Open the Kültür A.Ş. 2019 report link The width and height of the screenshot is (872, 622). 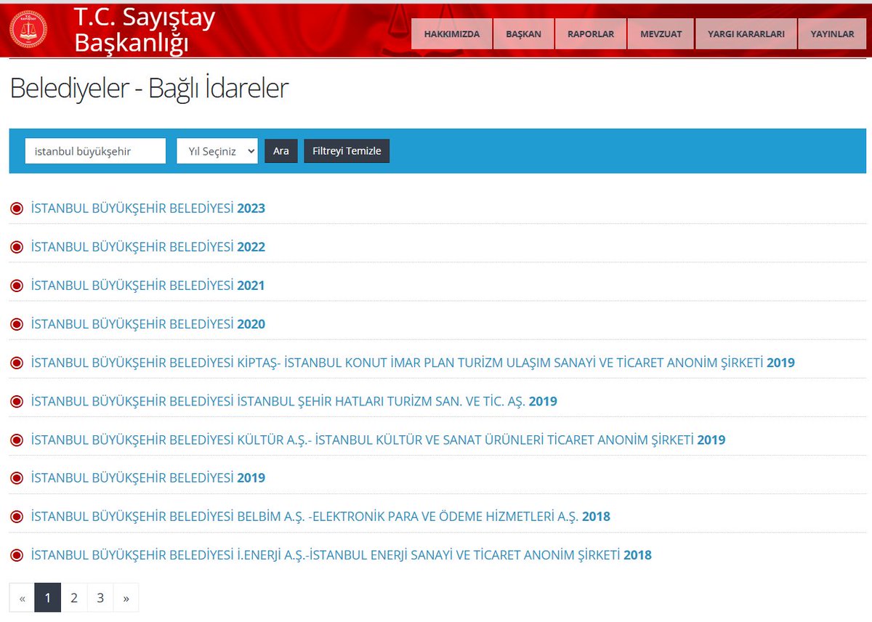379,440
